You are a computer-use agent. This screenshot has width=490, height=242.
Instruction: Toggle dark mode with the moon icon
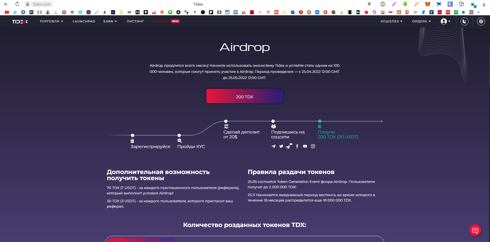[464, 21]
